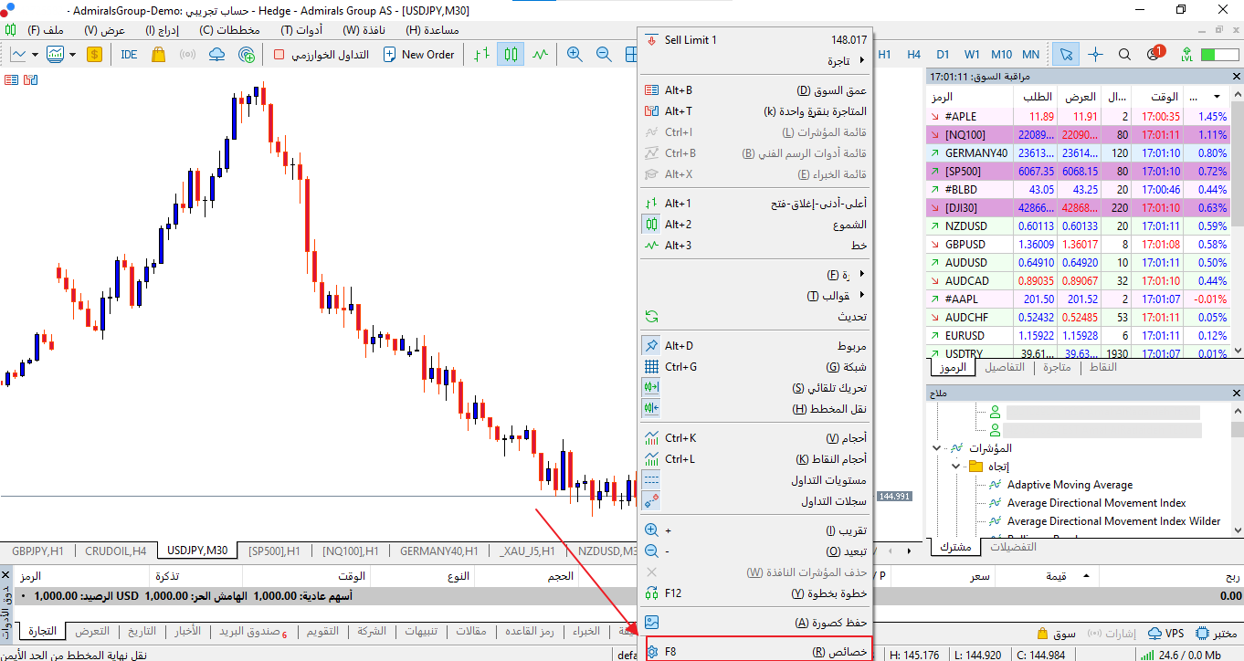Open the IDE MetaEditor from the toolbar

point(129,55)
